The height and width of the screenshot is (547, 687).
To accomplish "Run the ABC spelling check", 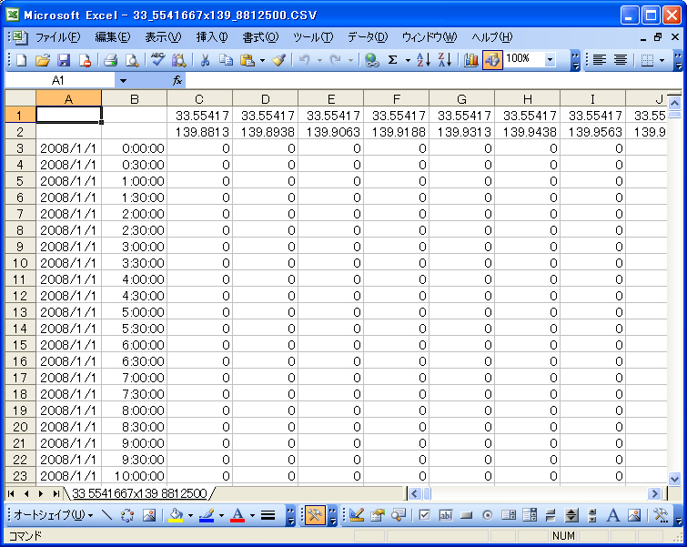I will click(157, 60).
